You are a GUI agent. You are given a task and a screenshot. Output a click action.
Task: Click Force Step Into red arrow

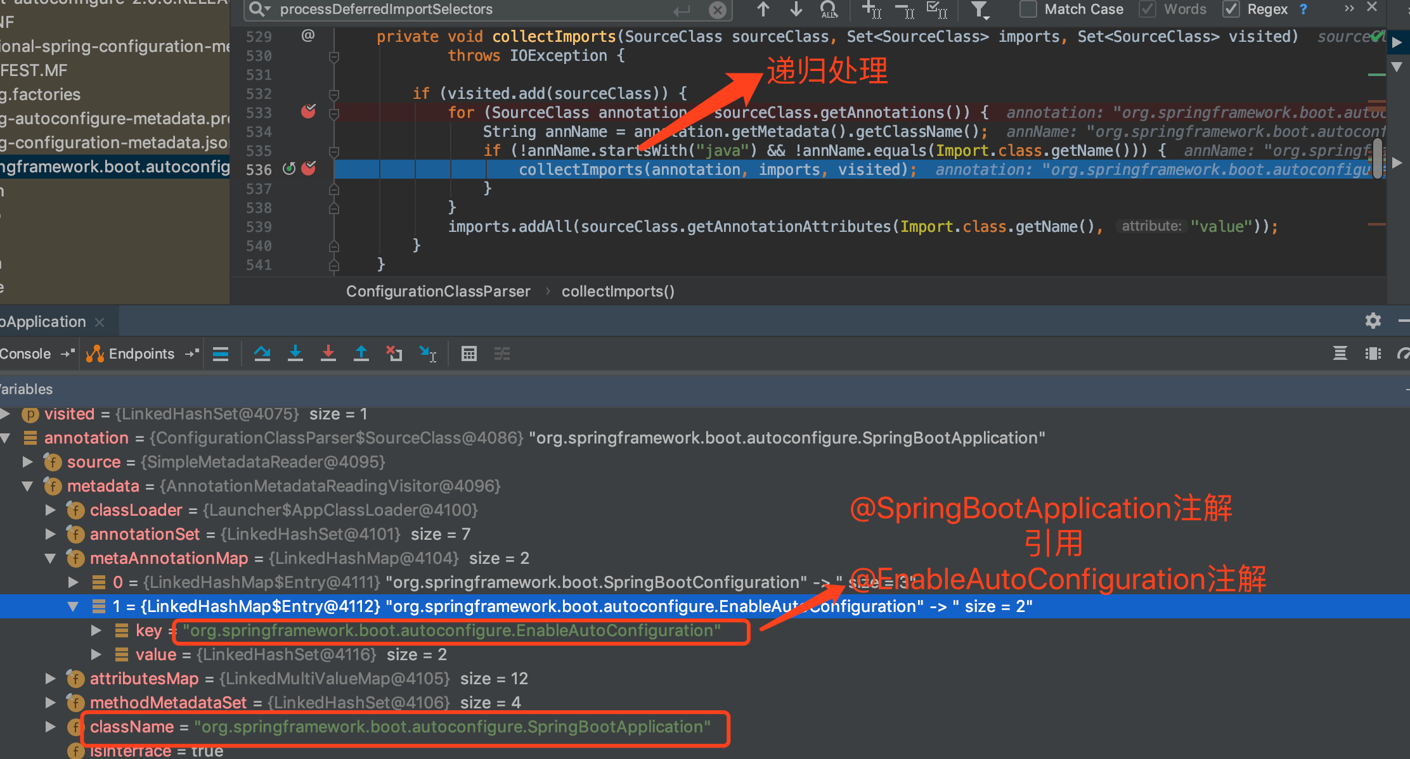[328, 354]
